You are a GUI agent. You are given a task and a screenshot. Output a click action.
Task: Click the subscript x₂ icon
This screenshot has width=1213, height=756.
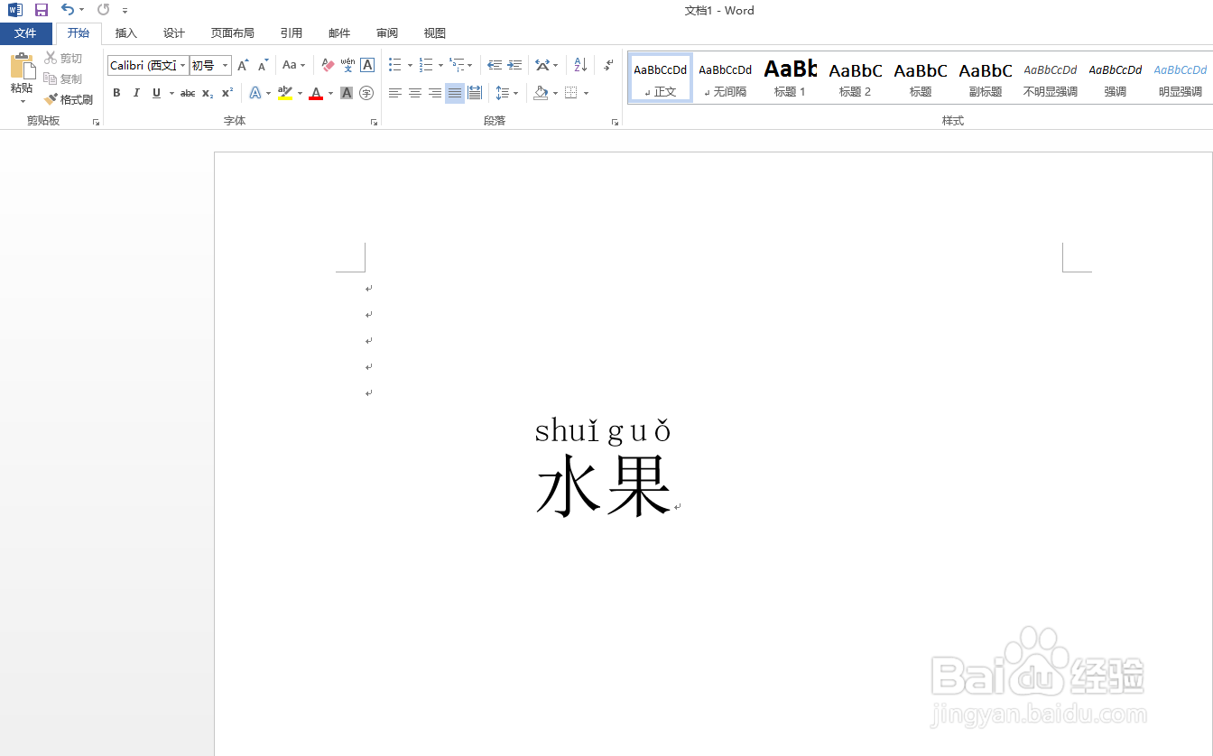(x=208, y=93)
